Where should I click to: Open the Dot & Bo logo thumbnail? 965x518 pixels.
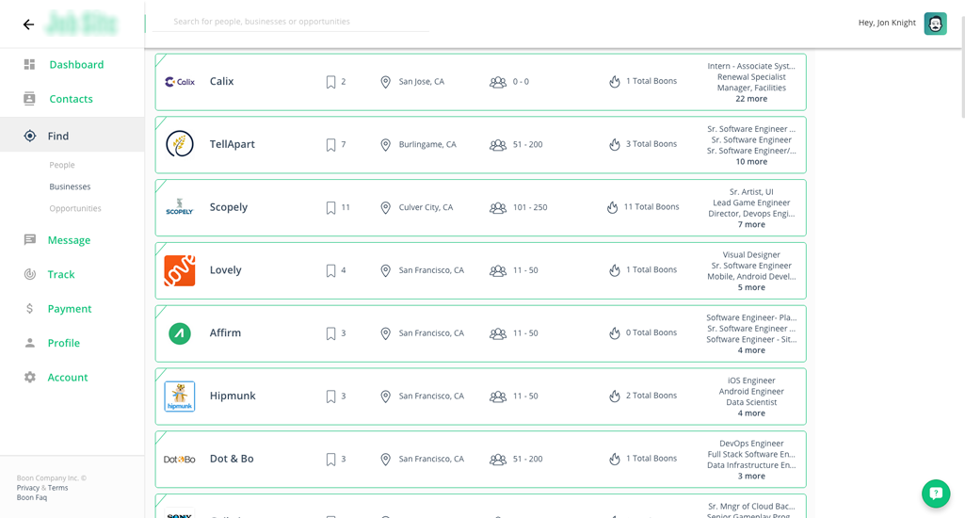pyautogui.click(x=180, y=459)
